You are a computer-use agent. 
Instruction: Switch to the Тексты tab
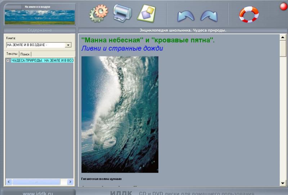click(x=12, y=54)
